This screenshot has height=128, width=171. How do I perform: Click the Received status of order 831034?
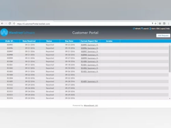50,98
